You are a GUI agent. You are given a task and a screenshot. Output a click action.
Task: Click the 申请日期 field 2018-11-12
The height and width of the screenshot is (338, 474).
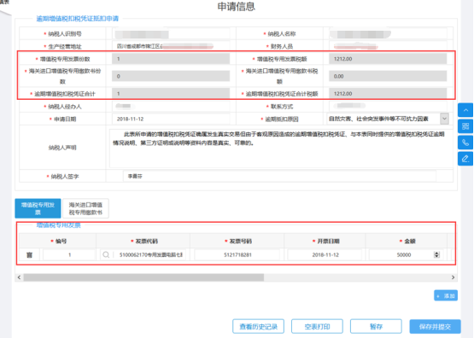coord(171,119)
